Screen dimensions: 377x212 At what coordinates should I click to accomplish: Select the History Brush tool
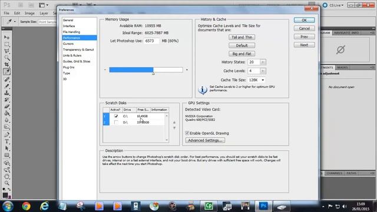tap(6, 100)
